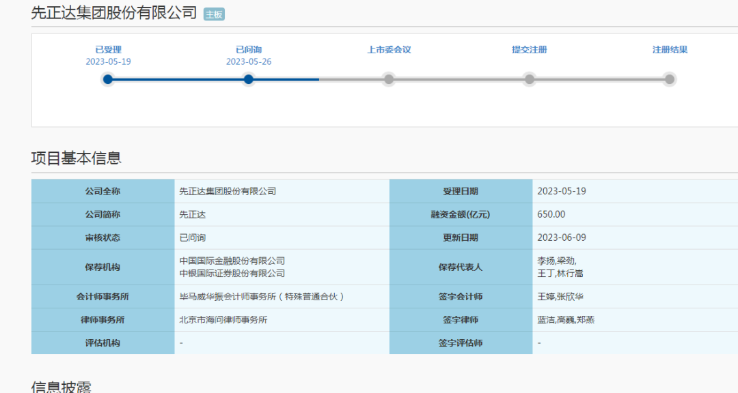The width and height of the screenshot is (738, 393).
Task: Click the 已问询 stage label
Action: 249,50
